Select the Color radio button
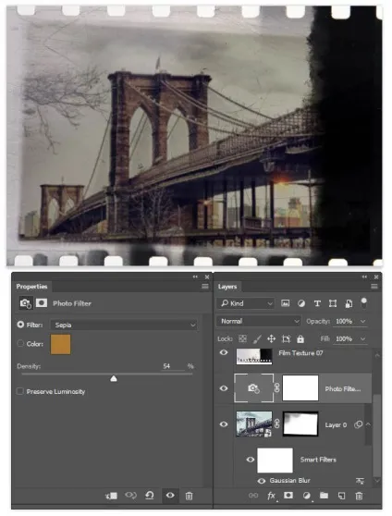Viewport: 392px width, 516px height. [x=20, y=343]
